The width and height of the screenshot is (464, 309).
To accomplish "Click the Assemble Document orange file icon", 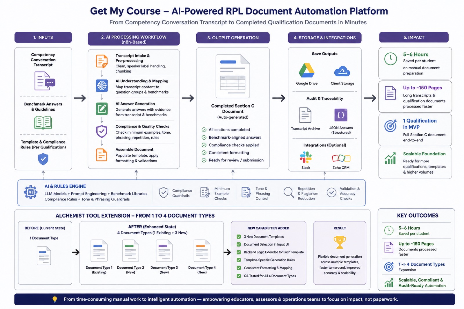I will tap(102, 155).
